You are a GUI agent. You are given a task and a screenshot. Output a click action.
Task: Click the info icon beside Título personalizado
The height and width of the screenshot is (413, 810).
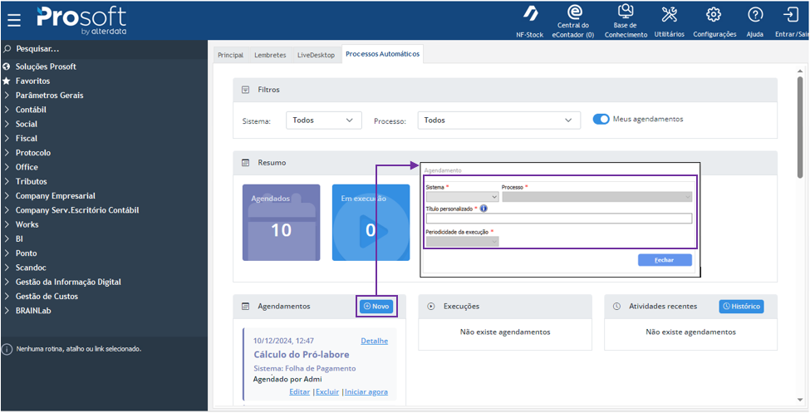(x=484, y=209)
